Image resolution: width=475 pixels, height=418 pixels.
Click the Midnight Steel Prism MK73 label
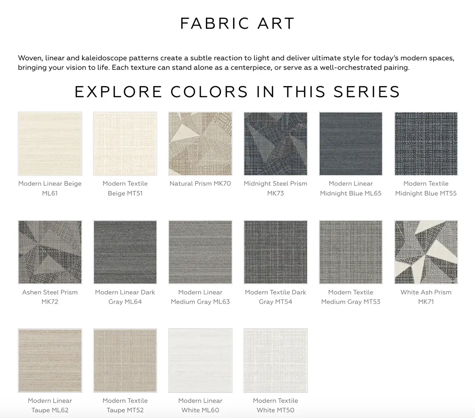(275, 188)
